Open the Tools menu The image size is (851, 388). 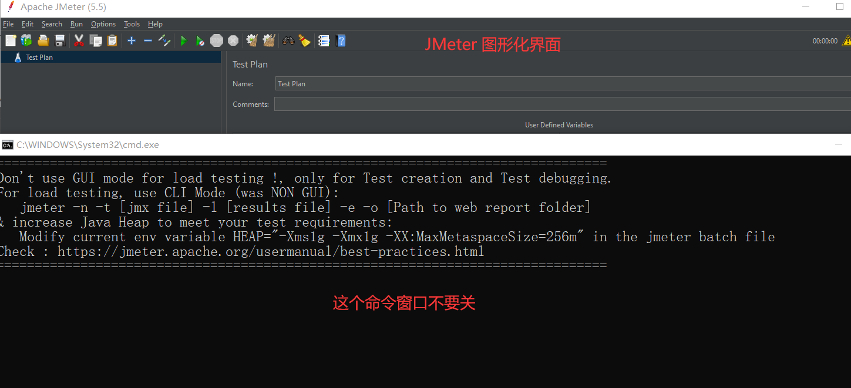(x=132, y=24)
